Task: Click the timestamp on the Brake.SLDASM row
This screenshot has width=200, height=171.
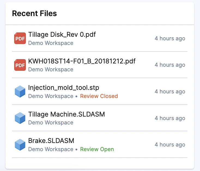Action: [x=170, y=145]
